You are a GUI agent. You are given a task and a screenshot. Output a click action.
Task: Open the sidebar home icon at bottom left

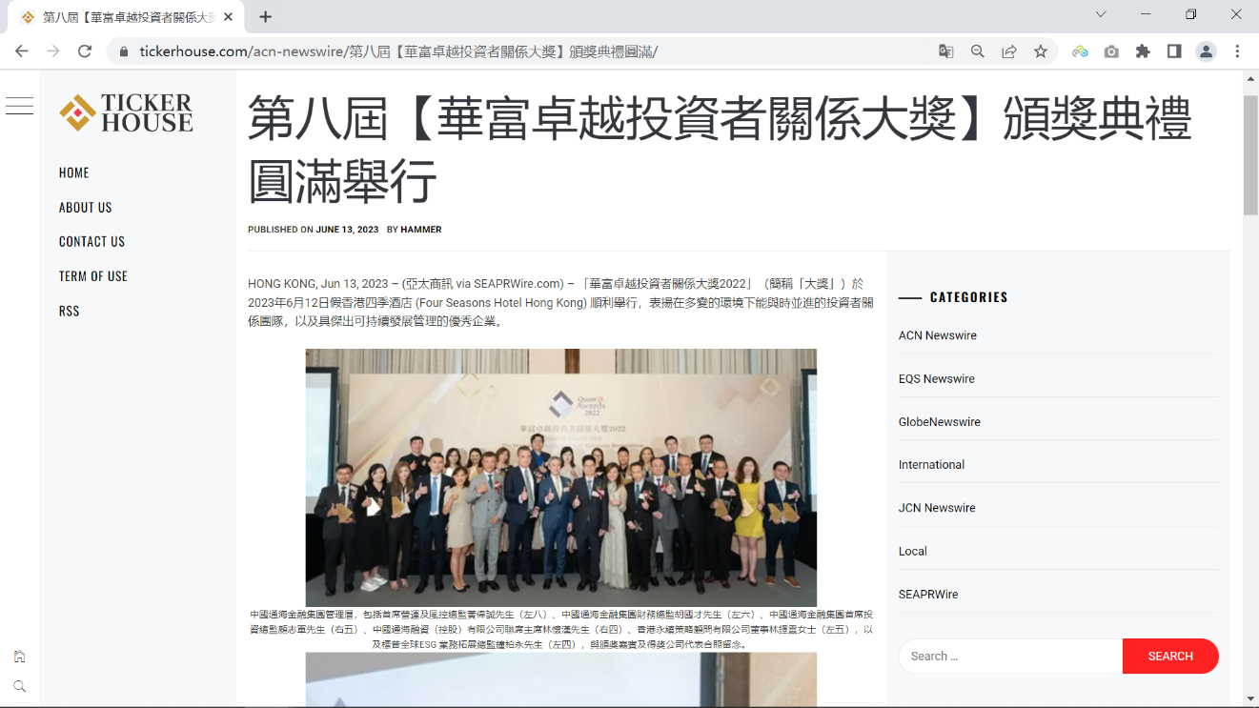click(x=19, y=656)
